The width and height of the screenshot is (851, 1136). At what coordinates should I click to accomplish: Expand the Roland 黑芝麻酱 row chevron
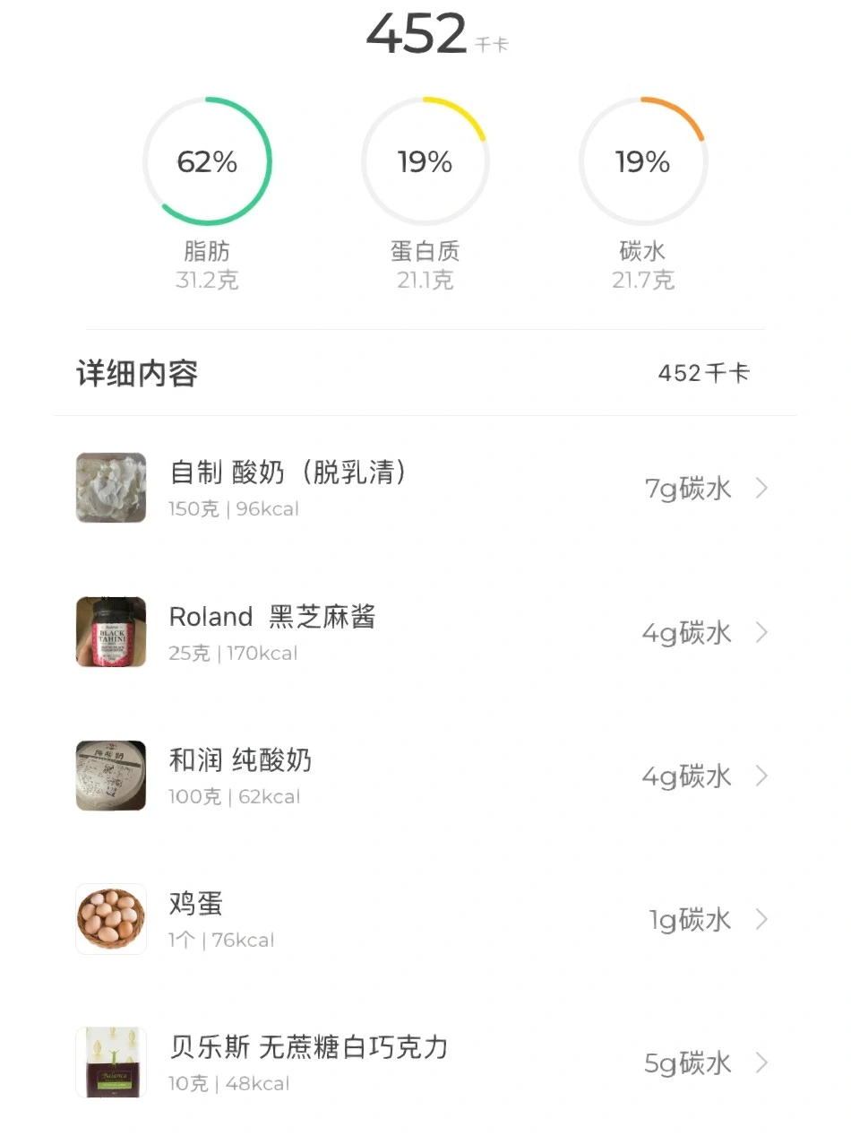click(761, 632)
